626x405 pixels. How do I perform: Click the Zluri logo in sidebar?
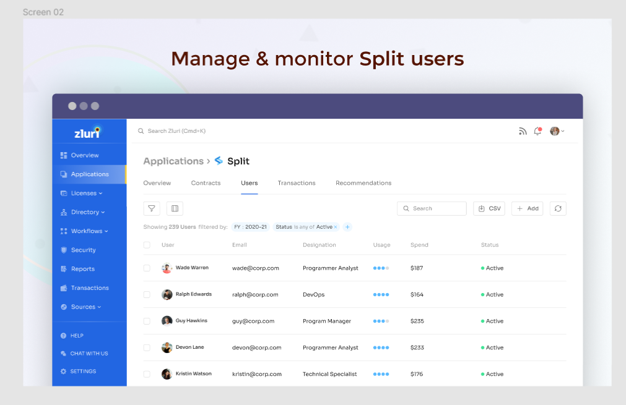point(87,132)
